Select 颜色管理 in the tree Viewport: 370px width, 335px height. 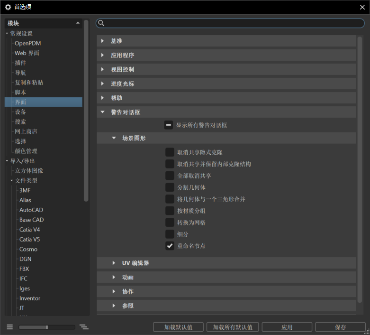click(26, 151)
